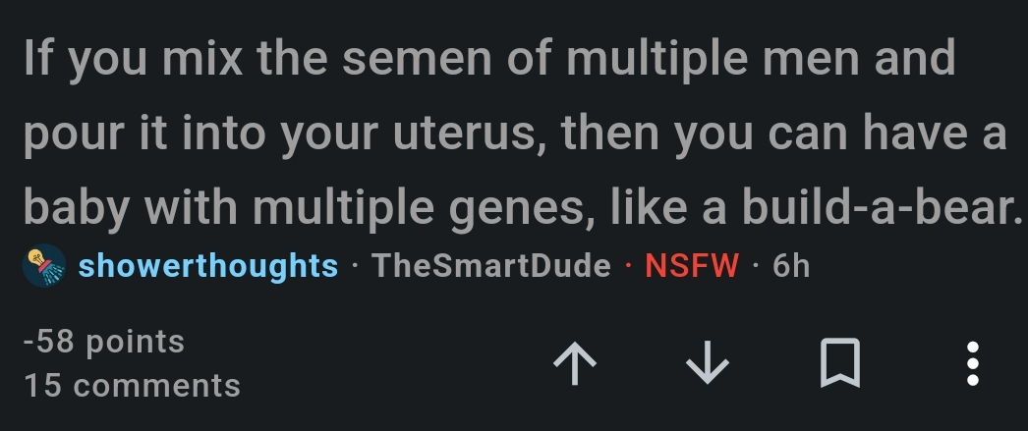Open the showerthoughts community link
This screenshot has width=1028, height=431.
(207, 265)
